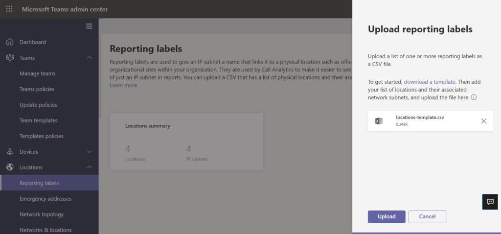
Task: Cancel the upload reporting labels panel
Action: (x=427, y=216)
